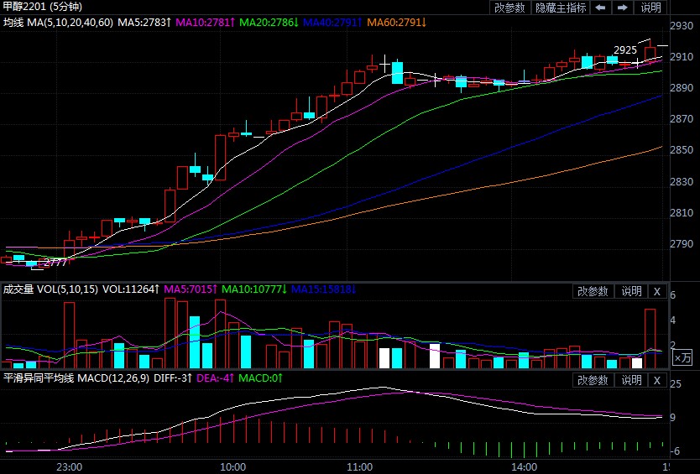
Task: Hide the main indicator via 隐藏主指标
Action: coord(561,8)
